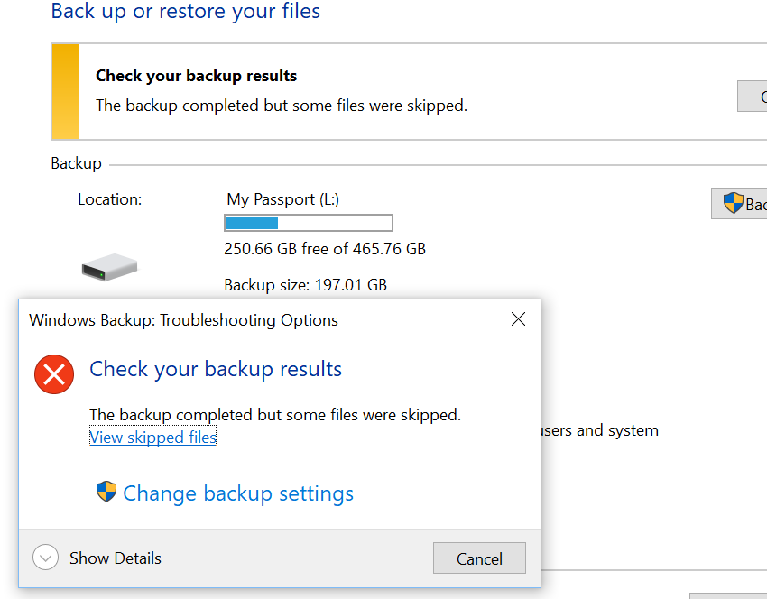Open View skipped files
This screenshot has height=599, width=767.
(x=152, y=437)
